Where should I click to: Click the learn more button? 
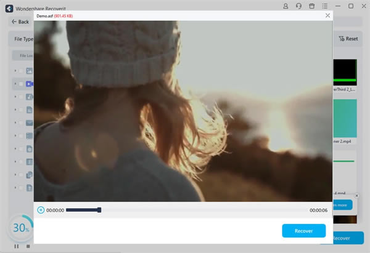[x=343, y=205]
